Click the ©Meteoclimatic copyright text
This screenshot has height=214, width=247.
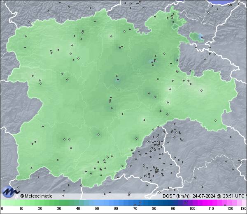click(x=36, y=196)
